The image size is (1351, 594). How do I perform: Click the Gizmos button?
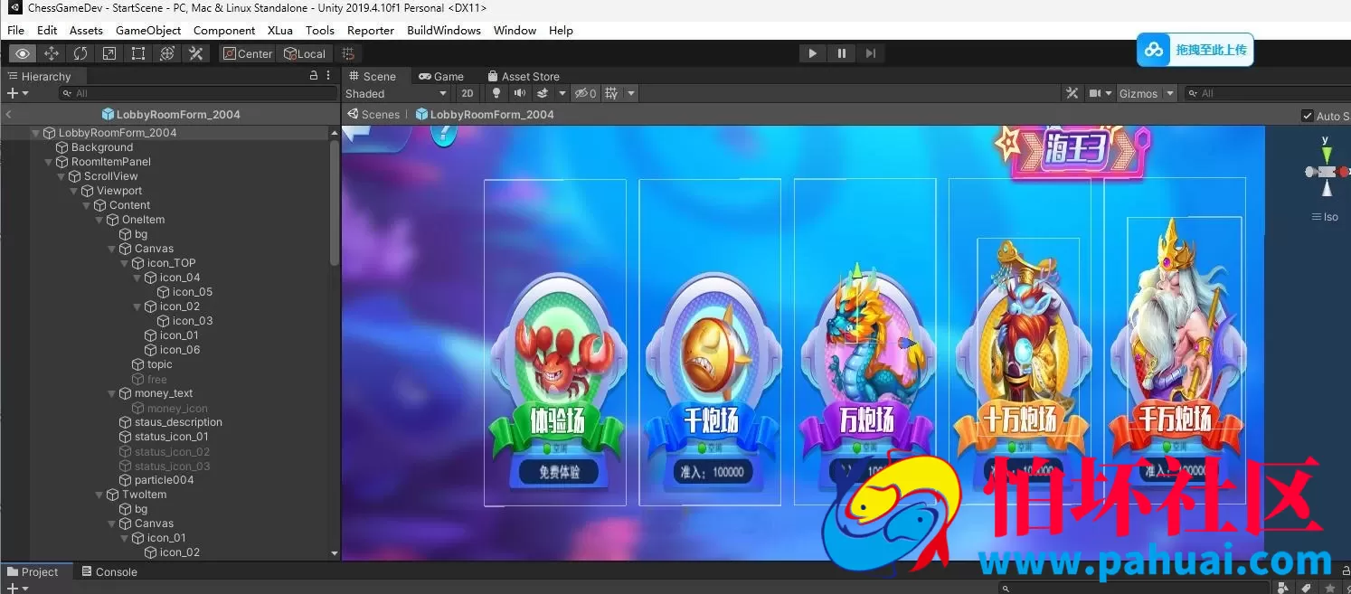click(1138, 93)
